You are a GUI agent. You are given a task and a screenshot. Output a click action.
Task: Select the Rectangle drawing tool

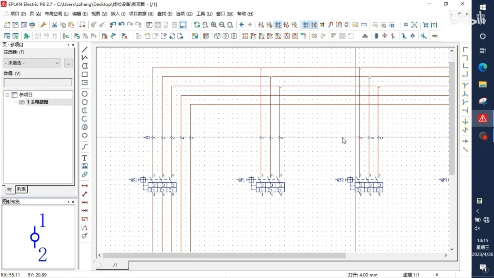(x=85, y=74)
